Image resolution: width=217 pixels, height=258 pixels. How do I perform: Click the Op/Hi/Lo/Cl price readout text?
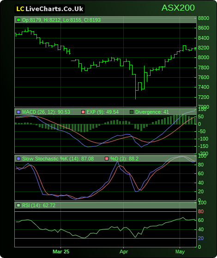(x=61, y=20)
